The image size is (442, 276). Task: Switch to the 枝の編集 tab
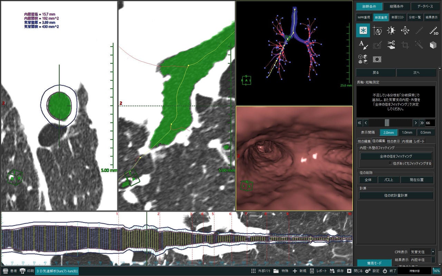pyautogui.click(x=364, y=141)
